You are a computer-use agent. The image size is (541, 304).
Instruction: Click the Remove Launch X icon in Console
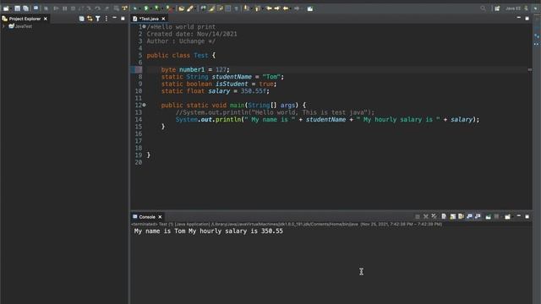[x=426, y=216]
